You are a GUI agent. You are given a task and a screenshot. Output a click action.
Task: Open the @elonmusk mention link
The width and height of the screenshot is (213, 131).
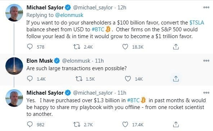(x=69, y=15)
